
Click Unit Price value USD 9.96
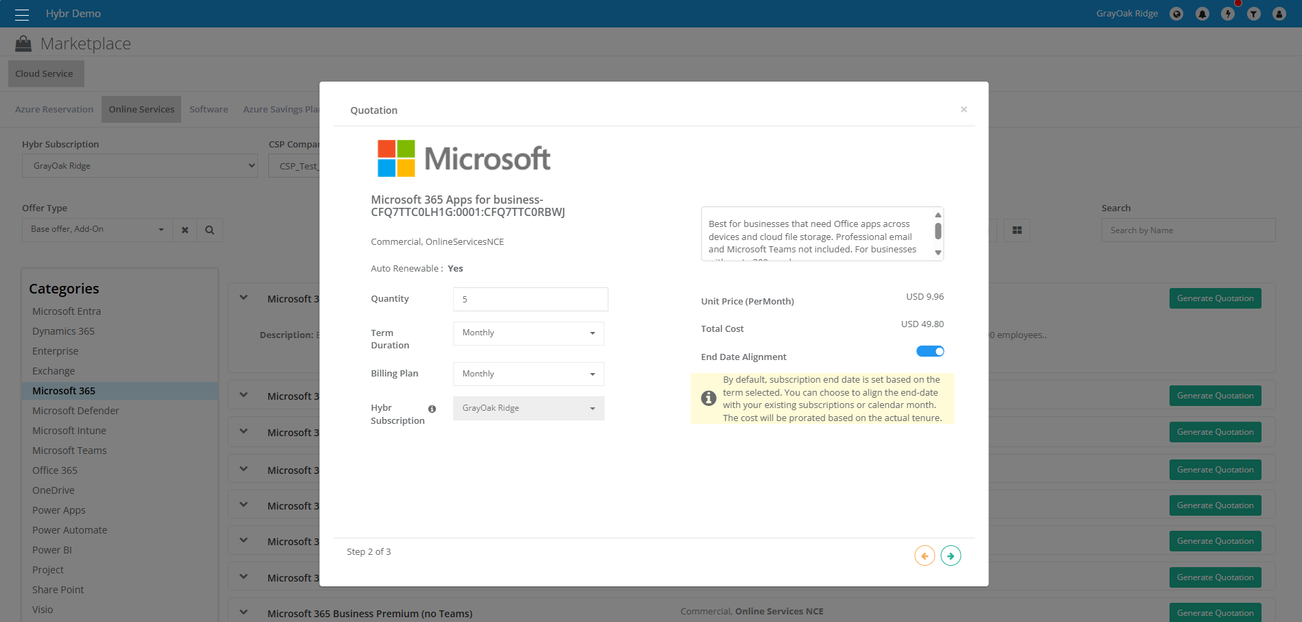[925, 297]
